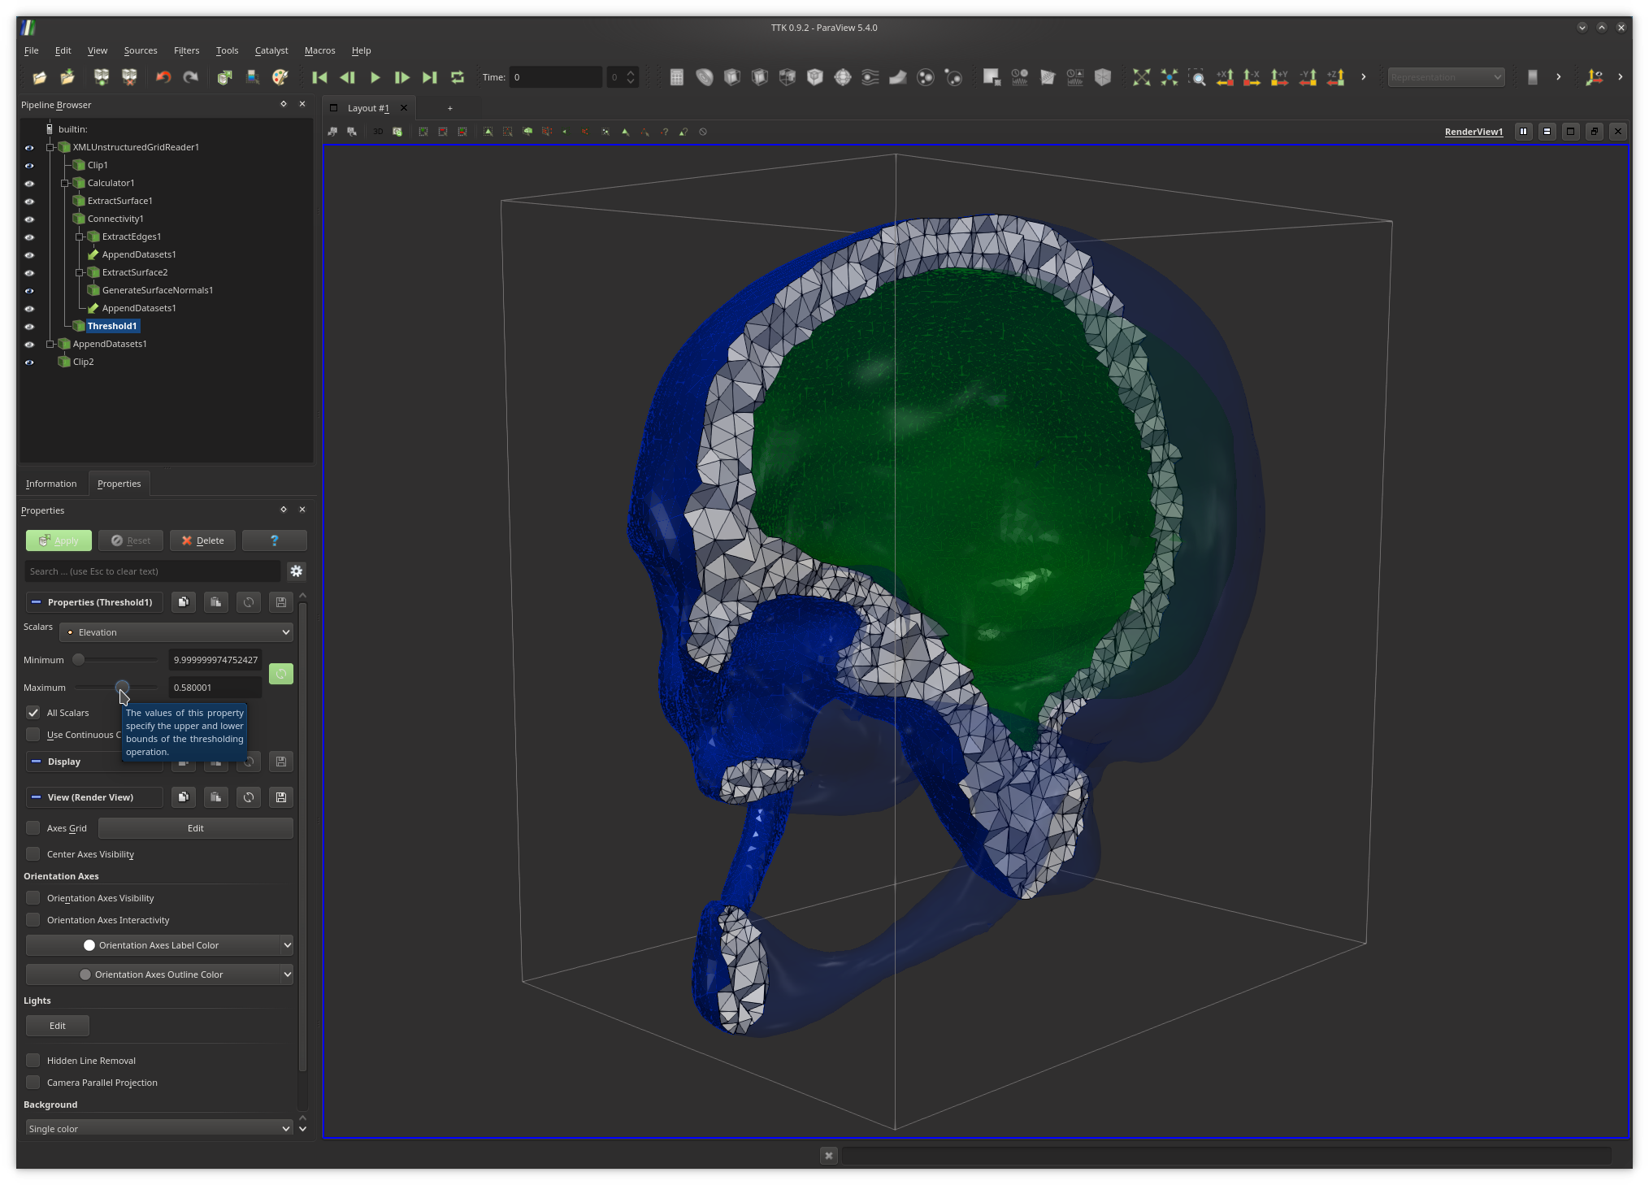The height and width of the screenshot is (1185, 1649).
Task: Click the Delete button
Action: click(202, 540)
